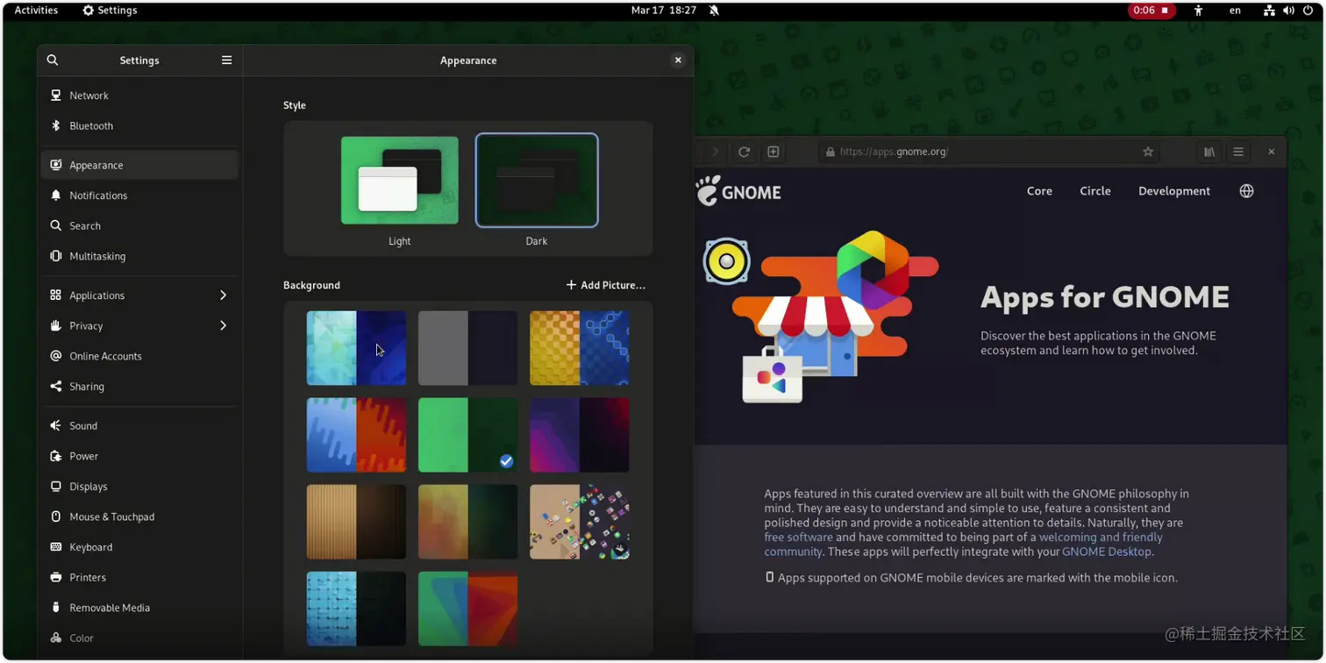The height and width of the screenshot is (663, 1326).
Task: Click the Printers sidebar icon
Action: [x=56, y=577]
